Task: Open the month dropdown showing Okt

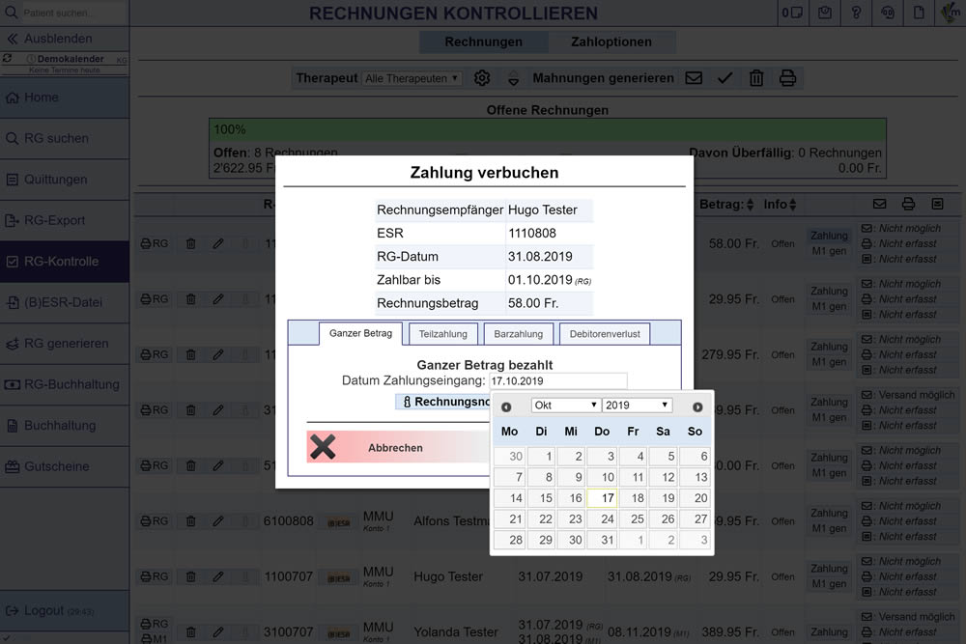Action: point(565,406)
